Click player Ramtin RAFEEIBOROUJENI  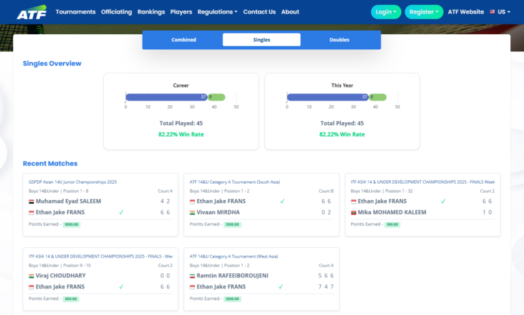click(x=232, y=275)
